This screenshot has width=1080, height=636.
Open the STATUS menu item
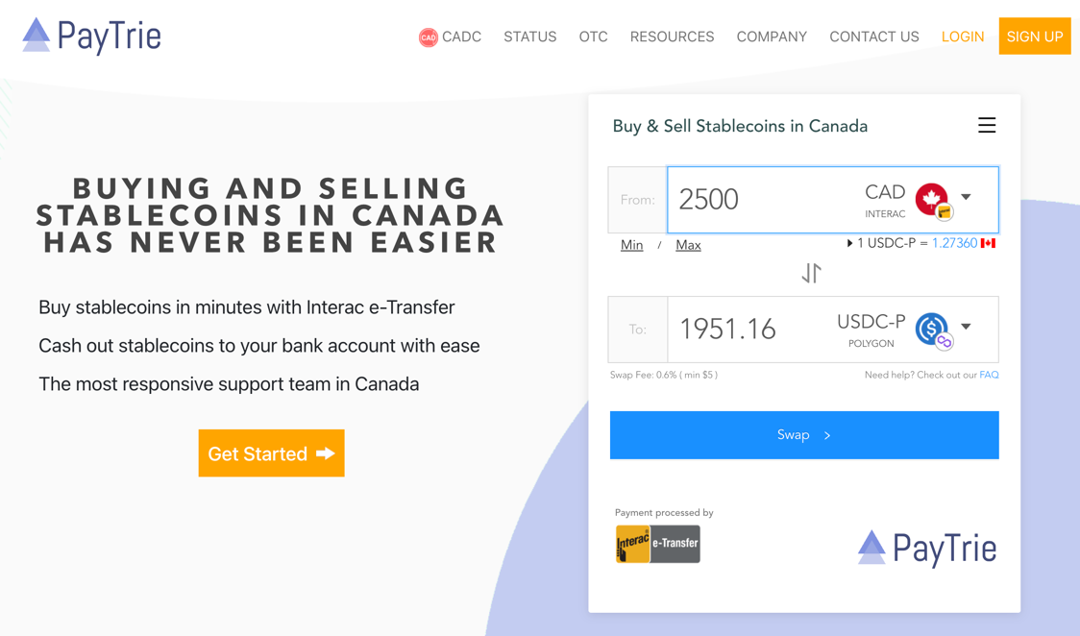529,37
